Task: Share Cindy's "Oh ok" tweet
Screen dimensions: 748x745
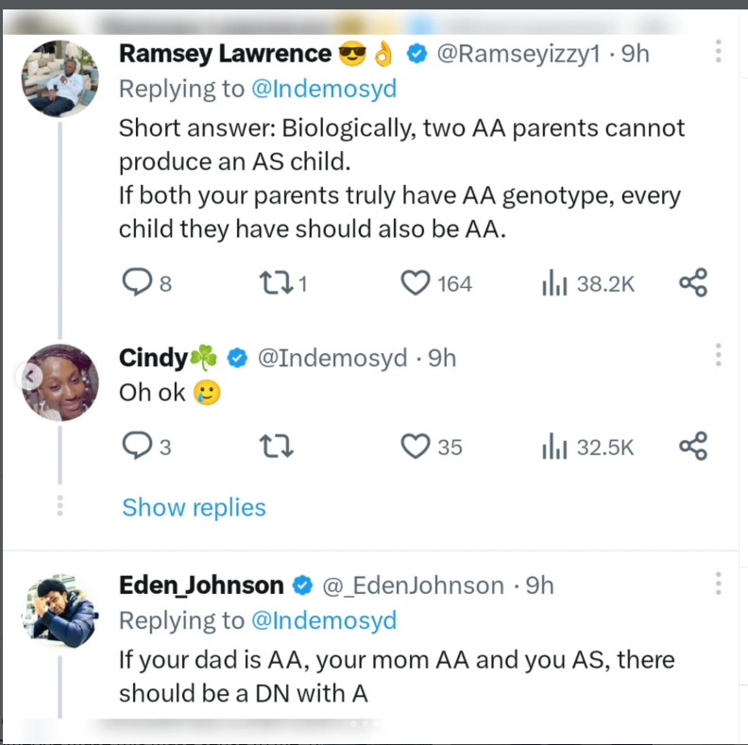Action: (693, 446)
